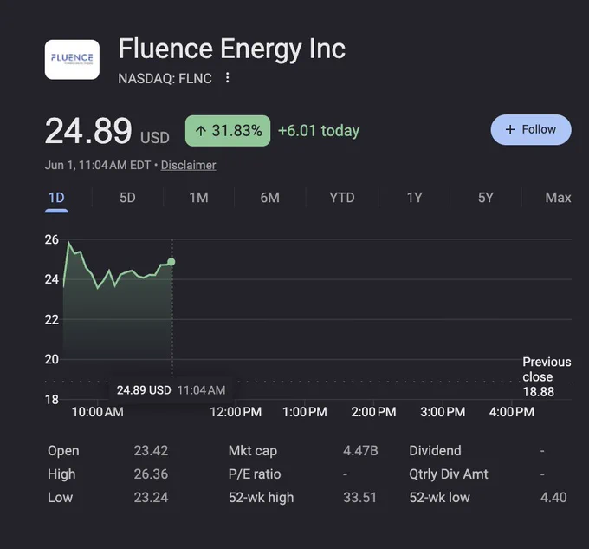The width and height of the screenshot is (589, 549).
Task: Click the 2:00 PM axis label
Action: pyautogui.click(x=374, y=412)
